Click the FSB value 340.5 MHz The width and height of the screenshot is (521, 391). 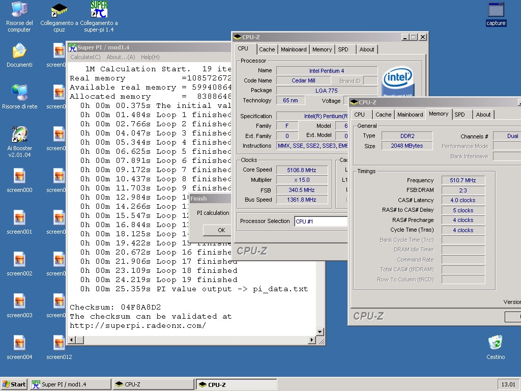(302, 190)
